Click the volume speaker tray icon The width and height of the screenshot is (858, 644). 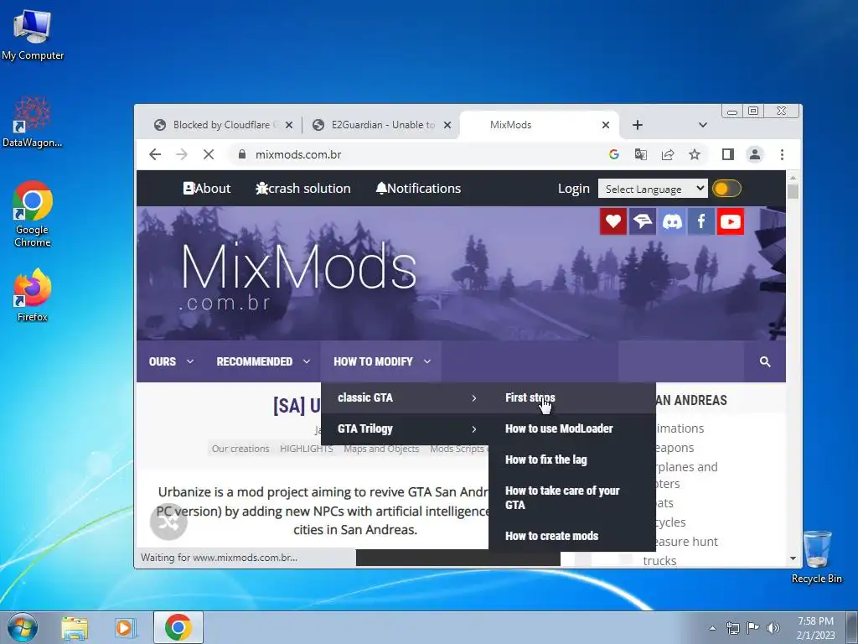pyautogui.click(x=773, y=627)
